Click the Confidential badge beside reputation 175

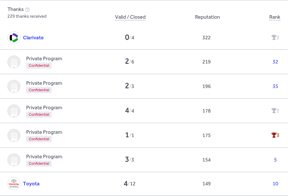click(x=39, y=139)
